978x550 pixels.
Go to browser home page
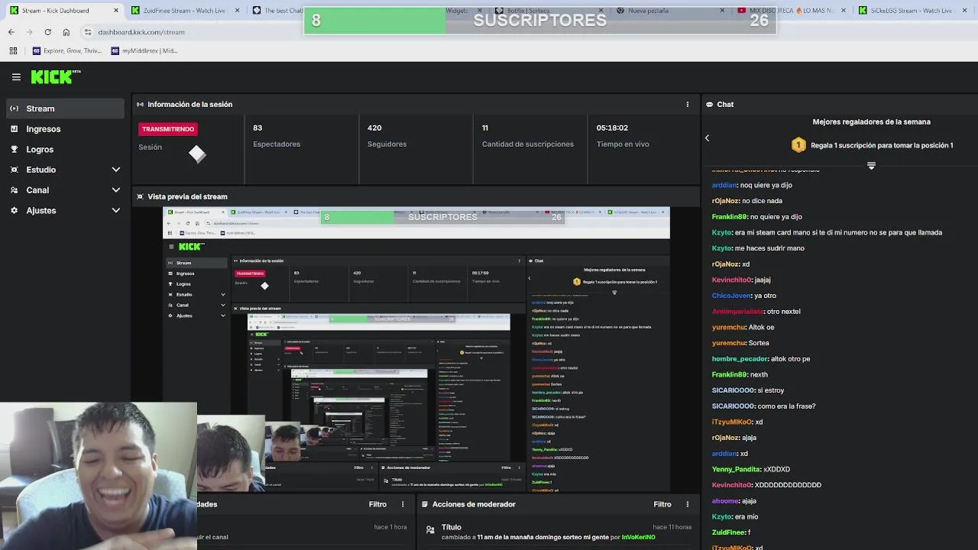click(x=66, y=32)
